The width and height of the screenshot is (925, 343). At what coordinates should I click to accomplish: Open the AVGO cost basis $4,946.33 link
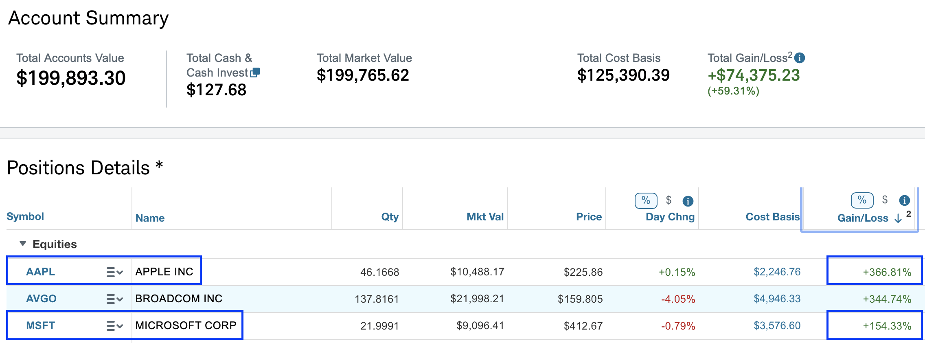[777, 299]
